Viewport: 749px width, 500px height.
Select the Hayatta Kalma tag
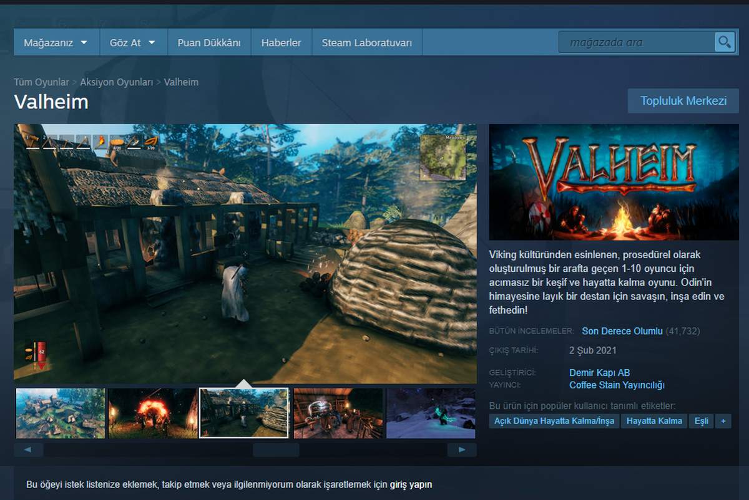pyautogui.click(x=654, y=421)
